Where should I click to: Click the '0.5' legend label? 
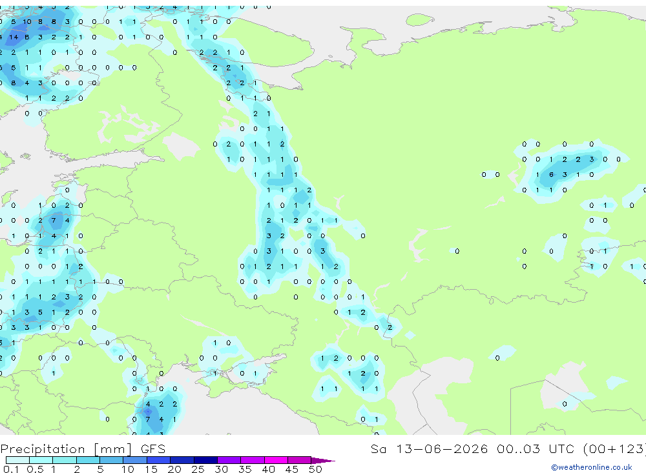(x=35, y=469)
